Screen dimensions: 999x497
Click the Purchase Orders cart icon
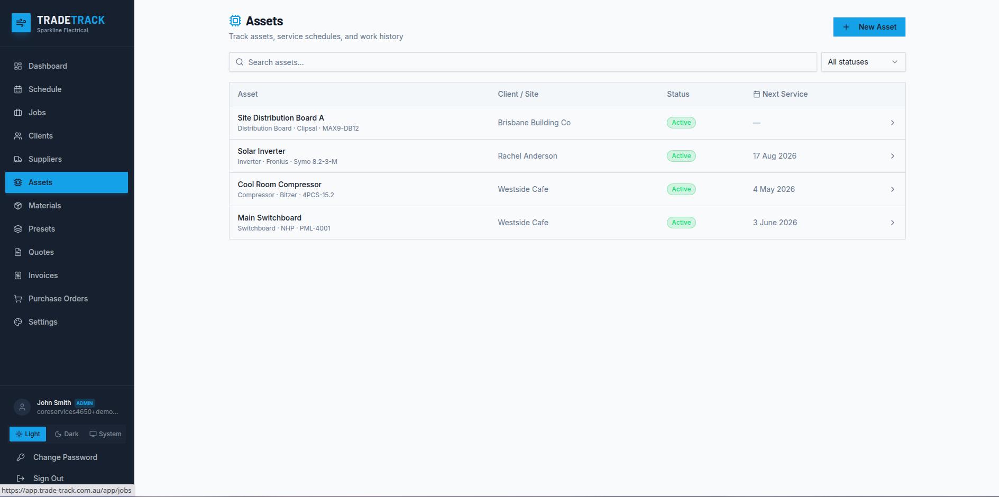[x=18, y=299]
